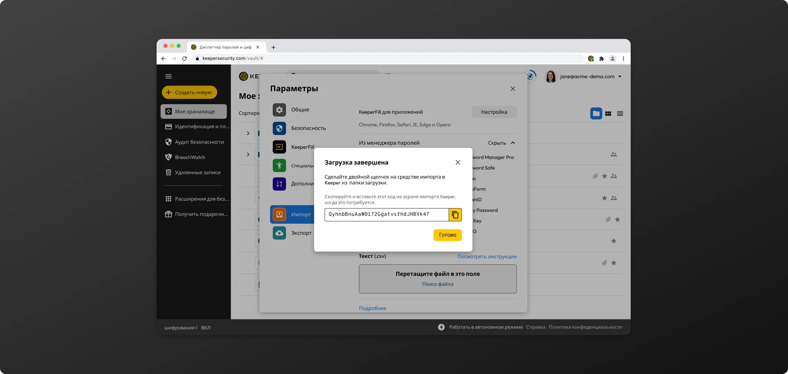Click the import code text field
The image size is (788, 374).
(386, 214)
